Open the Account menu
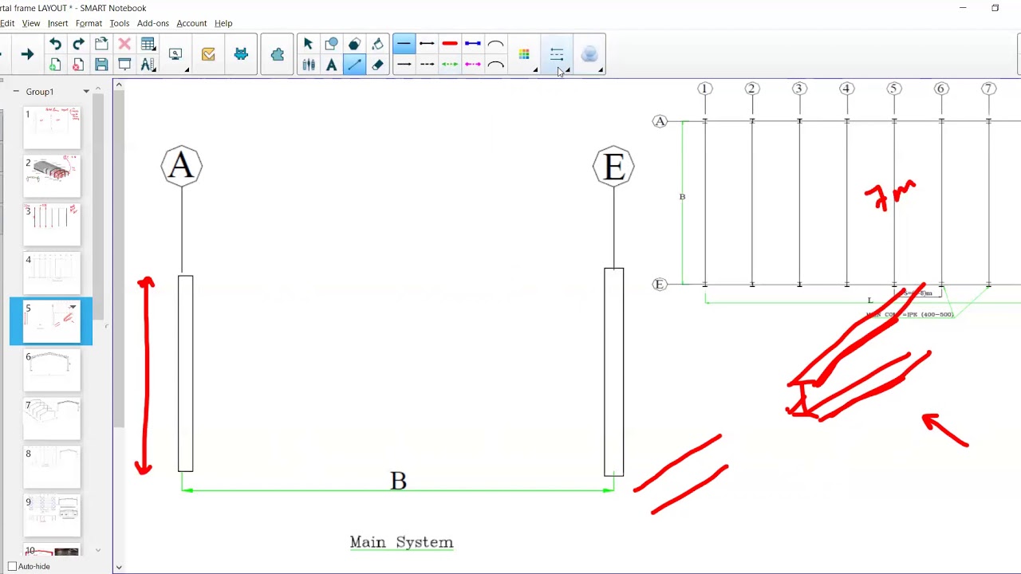Viewport: 1021px width, 574px height. (191, 23)
